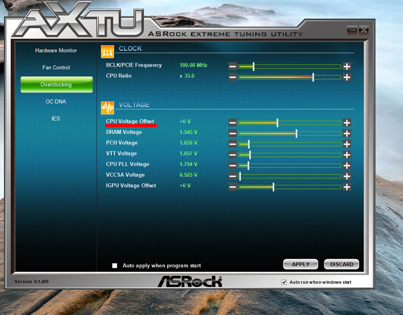403x315 pixels.
Task: Select the Overcloking sidebar item
Action: (56, 84)
